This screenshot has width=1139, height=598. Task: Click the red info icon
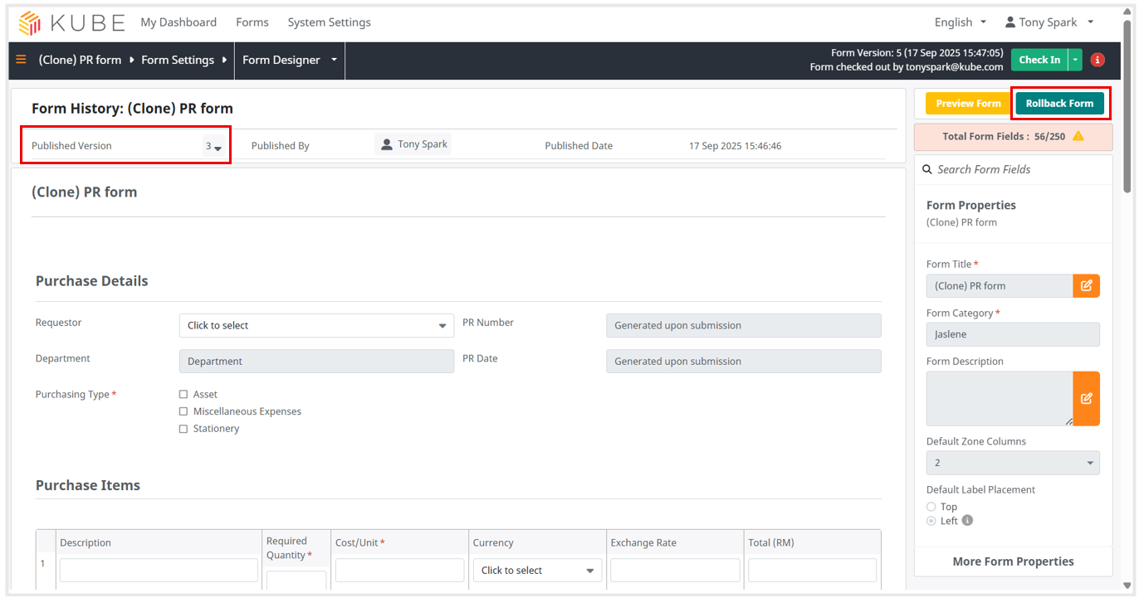click(1097, 60)
